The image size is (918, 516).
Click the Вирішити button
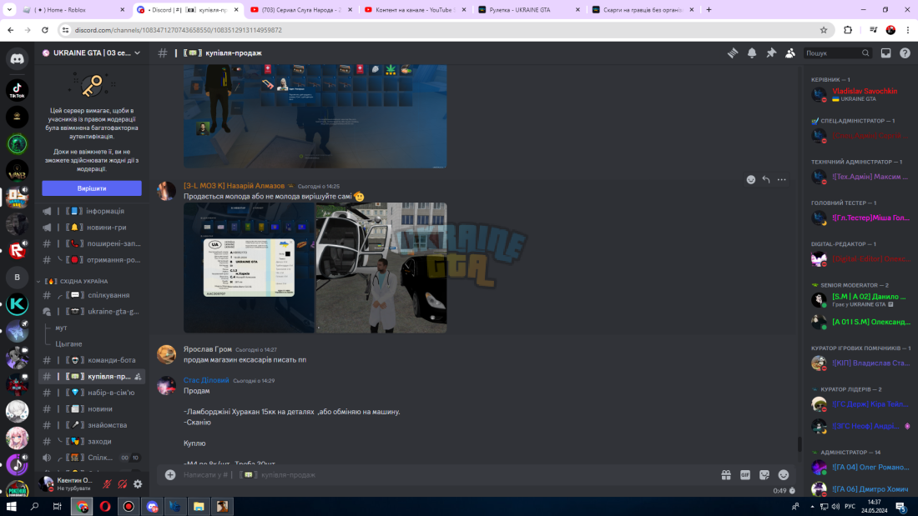pos(92,188)
